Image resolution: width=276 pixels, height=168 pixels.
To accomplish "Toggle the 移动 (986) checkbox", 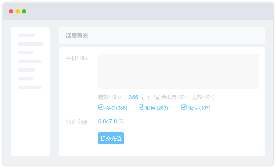I will click(101, 107).
